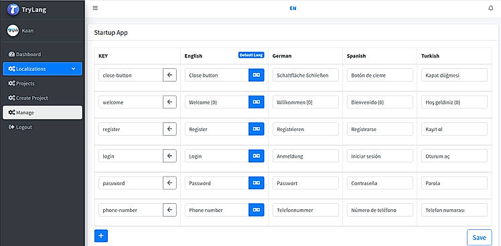The width and height of the screenshot is (501, 246).
Task: Click the German field containing Willkommen {0}
Action: (x=305, y=102)
